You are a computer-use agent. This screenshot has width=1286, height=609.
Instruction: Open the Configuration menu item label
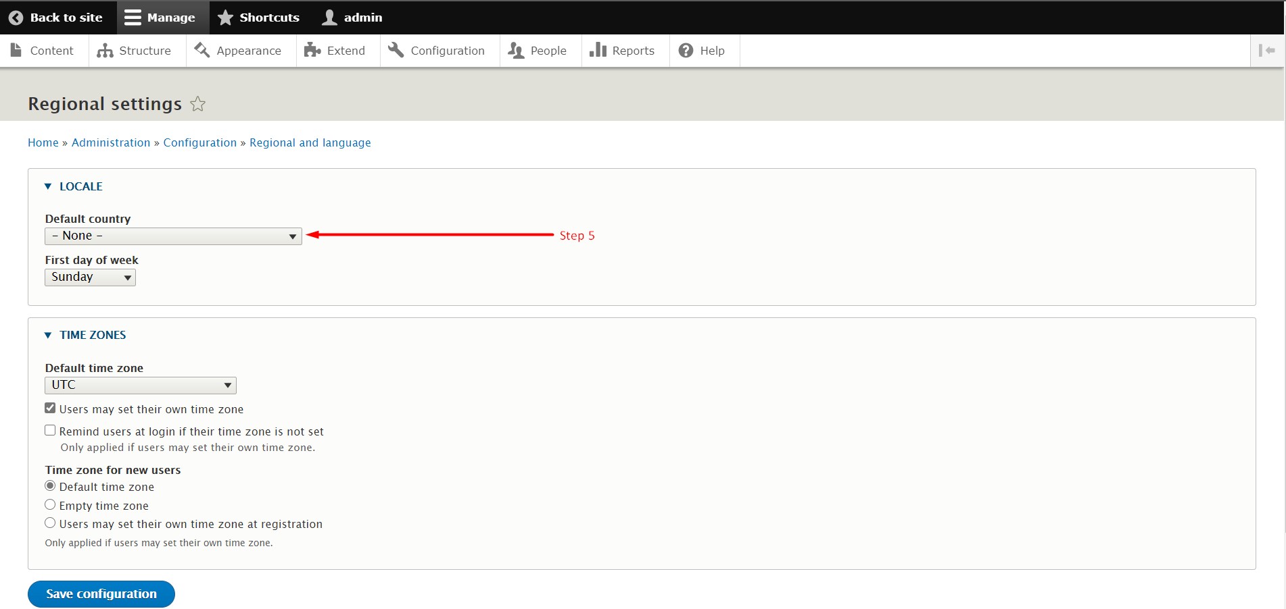click(448, 51)
